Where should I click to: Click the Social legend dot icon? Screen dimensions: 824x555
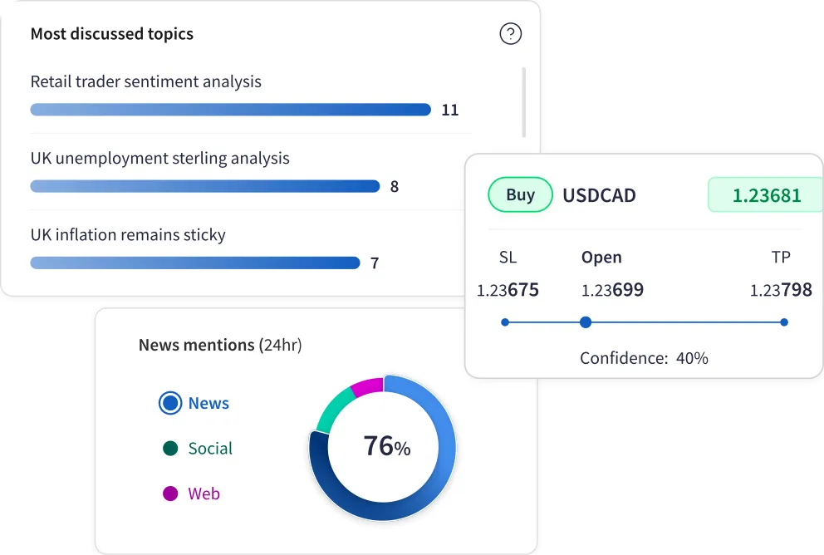pyautogui.click(x=169, y=449)
